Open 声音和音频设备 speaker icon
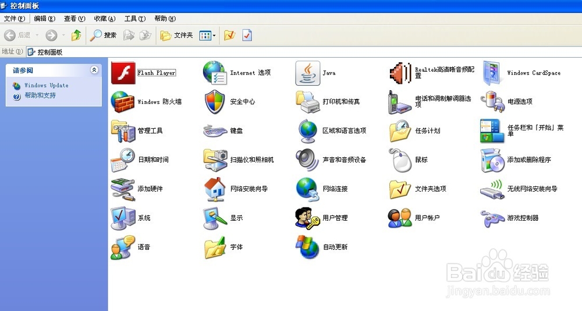The height and width of the screenshot is (311, 582). click(x=307, y=160)
